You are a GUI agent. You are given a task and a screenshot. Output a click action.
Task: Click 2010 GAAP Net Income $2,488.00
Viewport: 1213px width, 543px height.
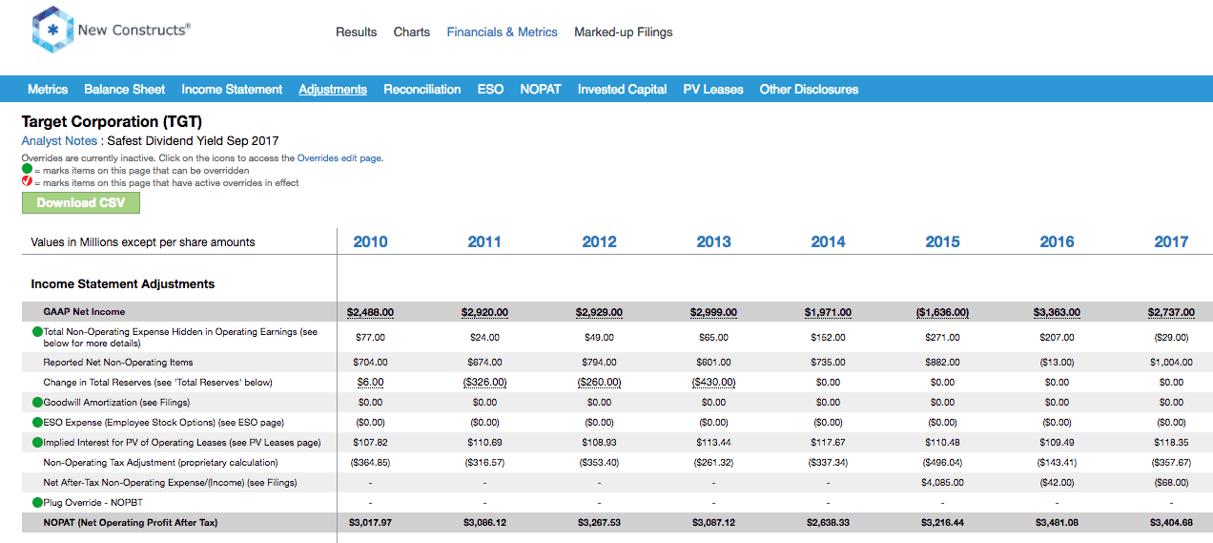coord(370,312)
